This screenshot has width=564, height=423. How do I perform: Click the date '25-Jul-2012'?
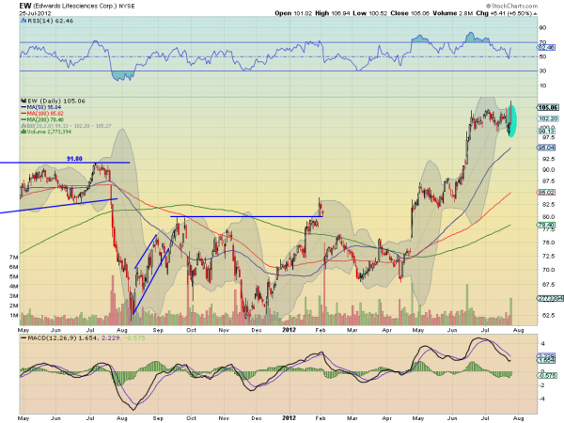[x=36, y=13]
